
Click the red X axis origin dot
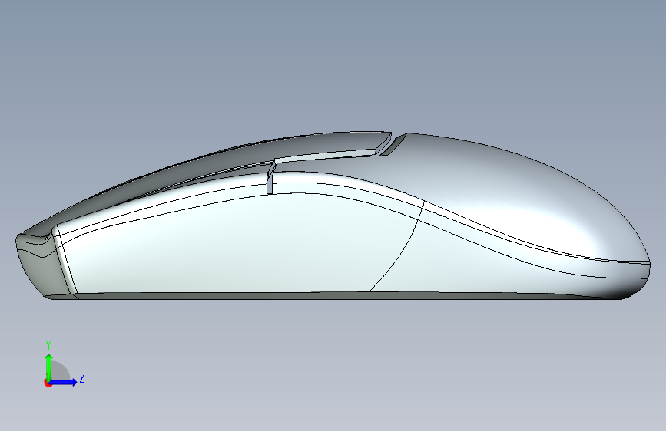48,383
